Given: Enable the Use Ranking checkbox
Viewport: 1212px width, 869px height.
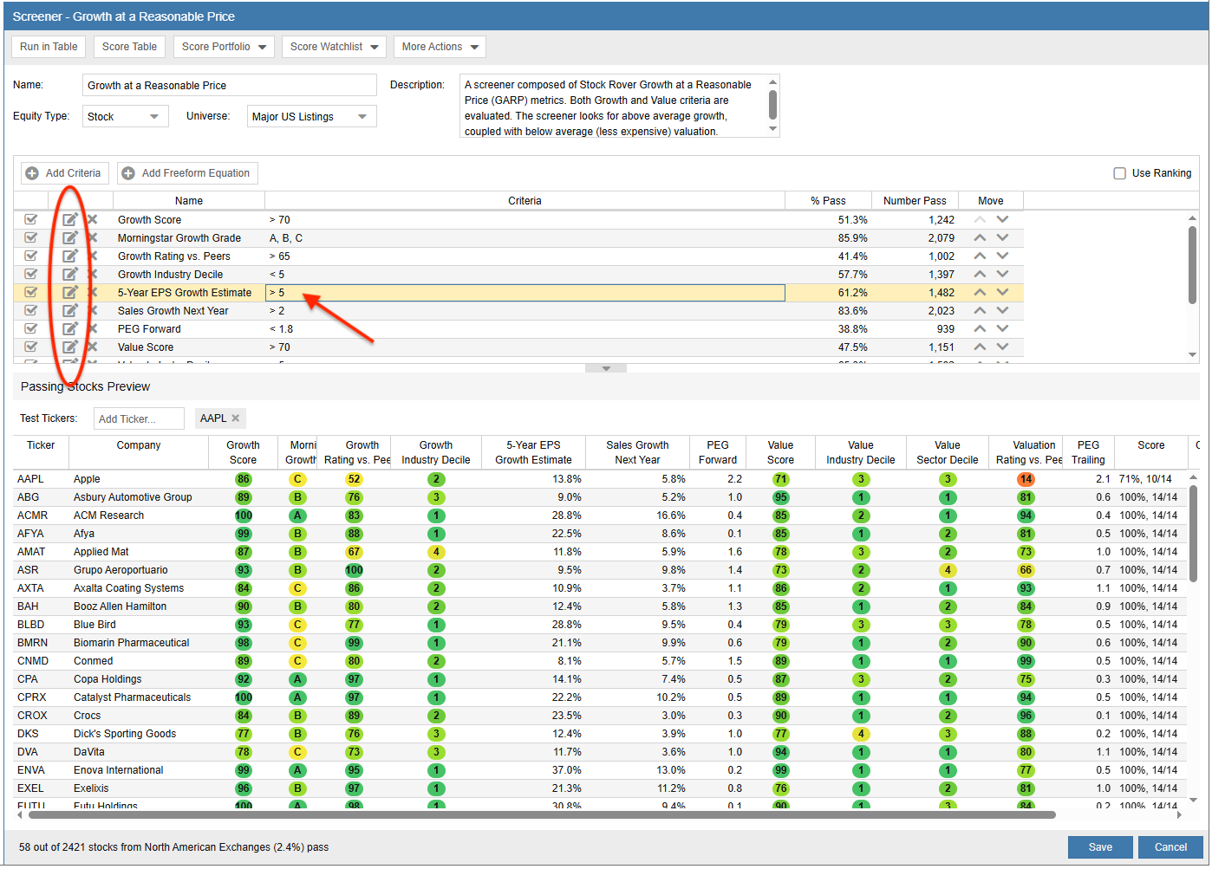Looking at the screenshot, I should (x=1119, y=173).
